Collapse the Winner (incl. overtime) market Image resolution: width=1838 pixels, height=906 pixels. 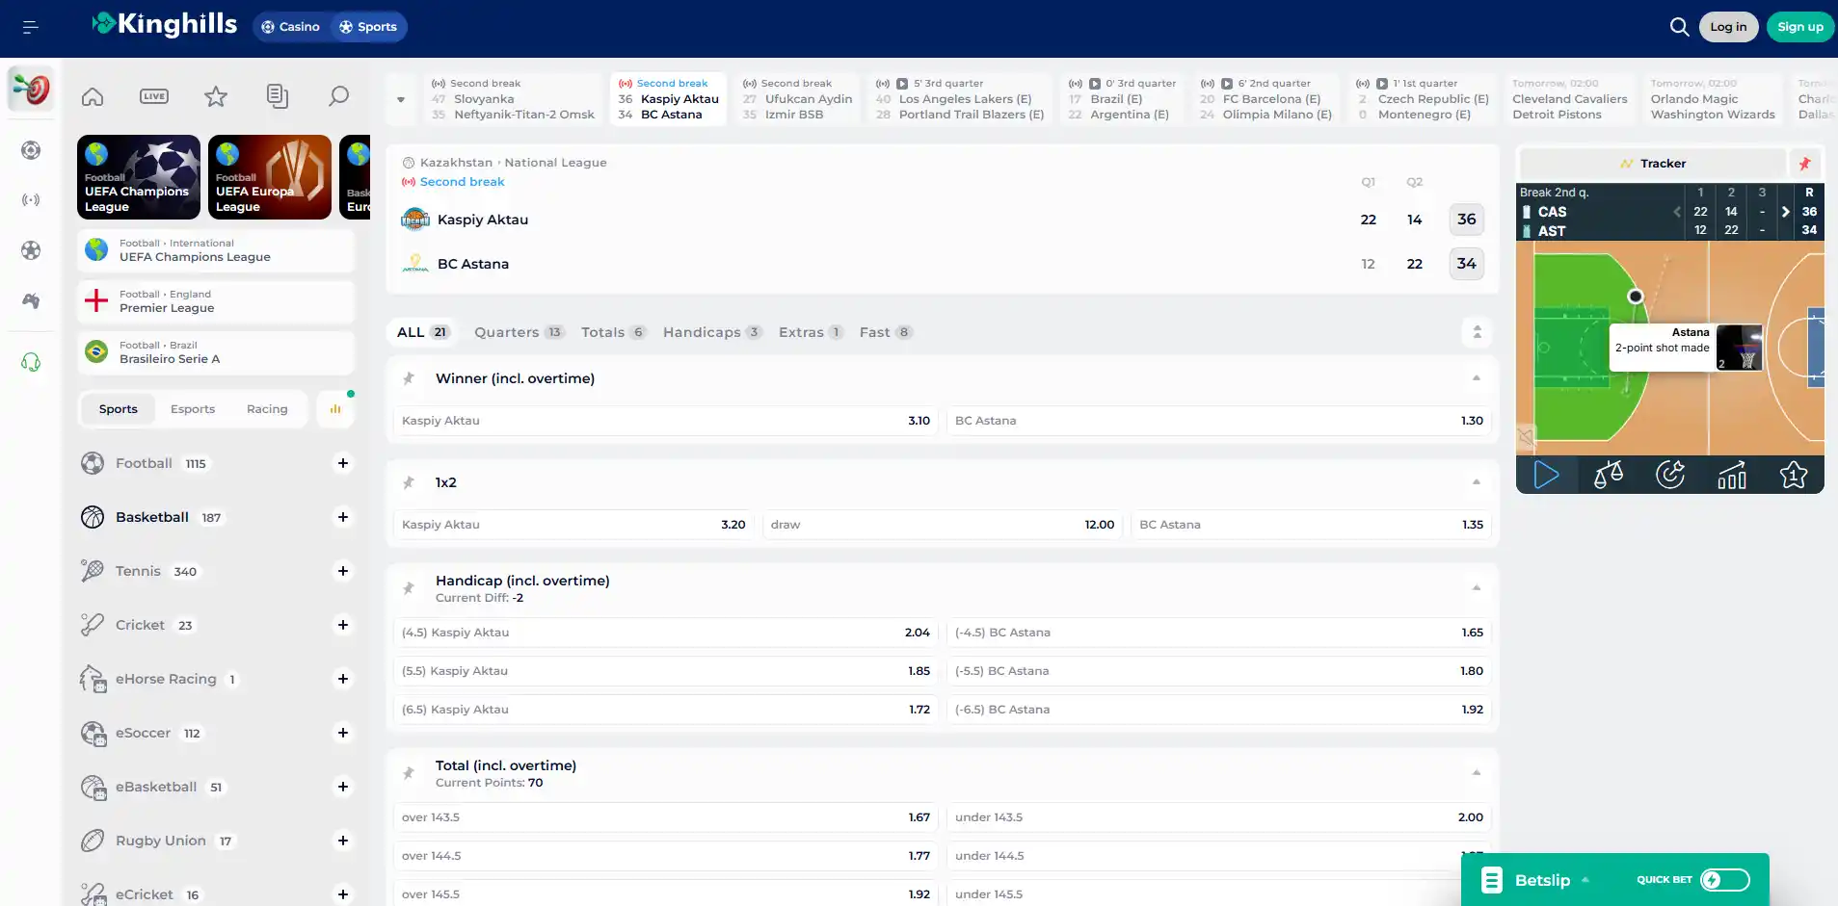[x=1477, y=378]
